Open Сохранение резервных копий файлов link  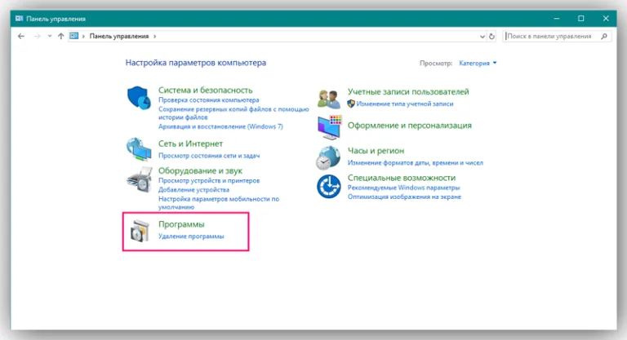point(233,113)
